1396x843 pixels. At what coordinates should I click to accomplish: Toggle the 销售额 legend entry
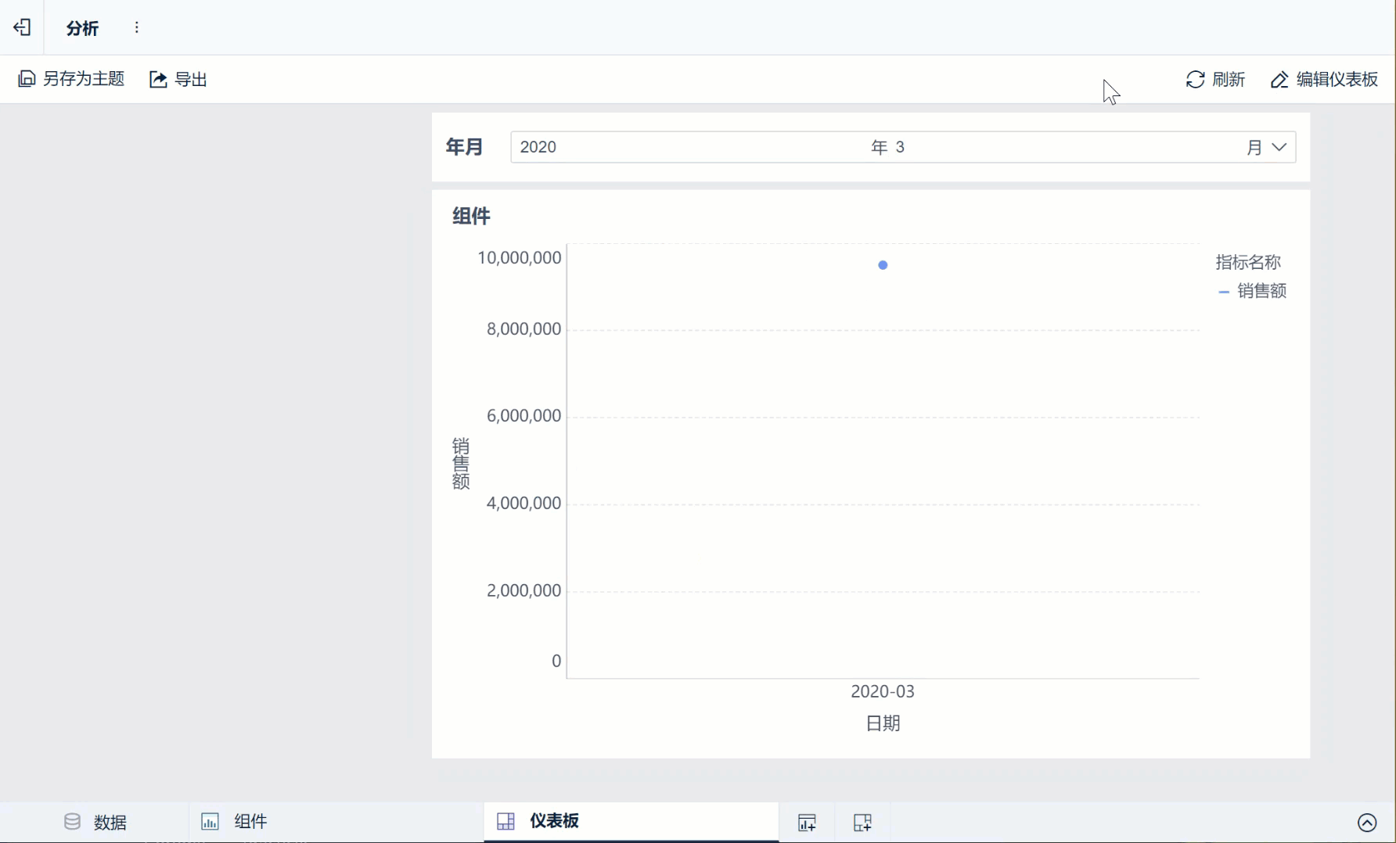[x=1252, y=291]
